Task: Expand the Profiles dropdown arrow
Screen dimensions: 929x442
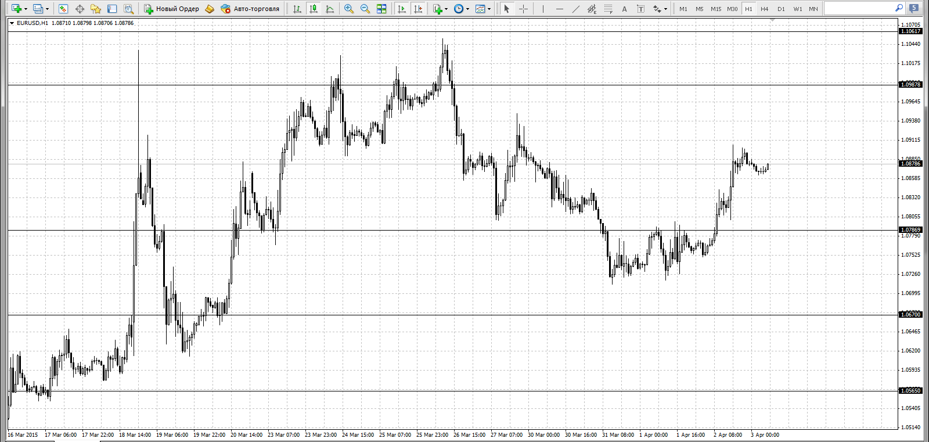Action: pyautogui.click(x=47, y=9)
